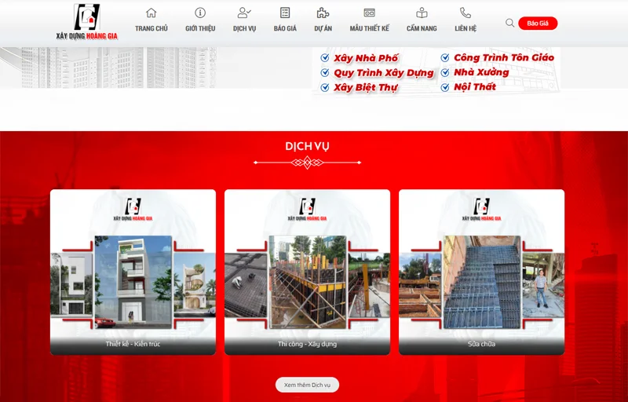Click the logo inside the Thi công - Xây dựng card
This screenshot has width=628, height=402.
(307, 210)
